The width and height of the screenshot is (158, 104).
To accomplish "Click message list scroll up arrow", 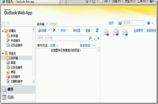I will point(98,50).
